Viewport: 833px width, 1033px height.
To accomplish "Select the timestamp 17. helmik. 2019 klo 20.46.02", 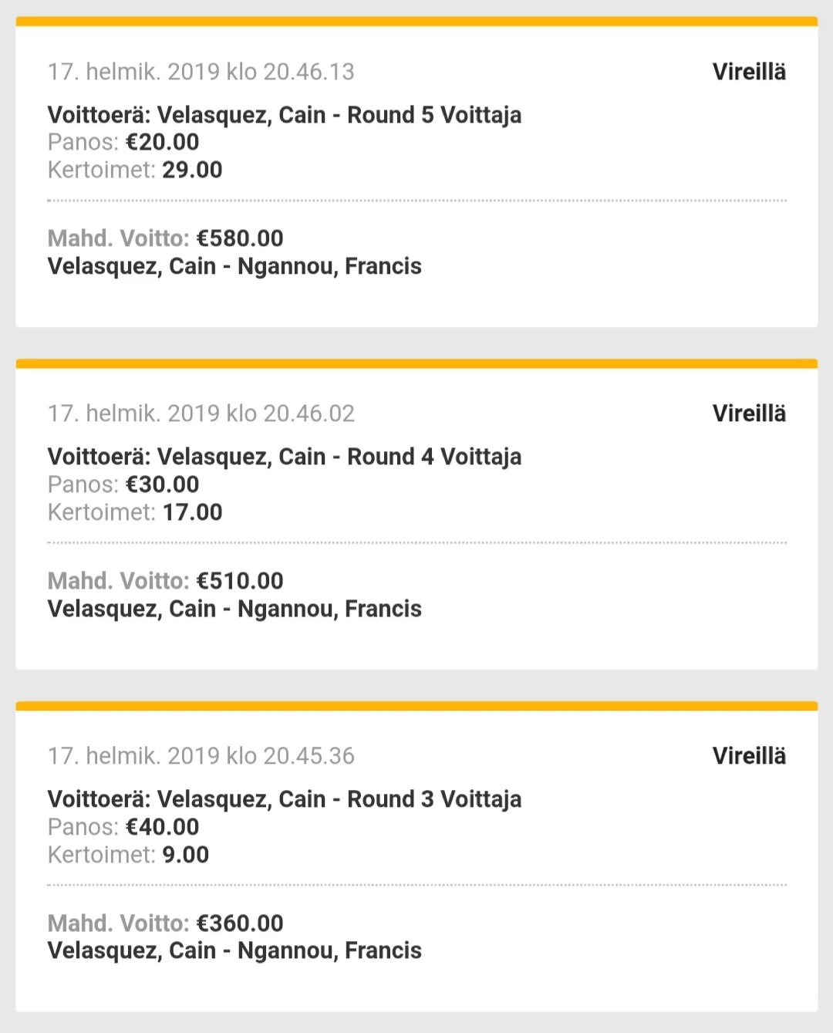I will tap(201, 414).
